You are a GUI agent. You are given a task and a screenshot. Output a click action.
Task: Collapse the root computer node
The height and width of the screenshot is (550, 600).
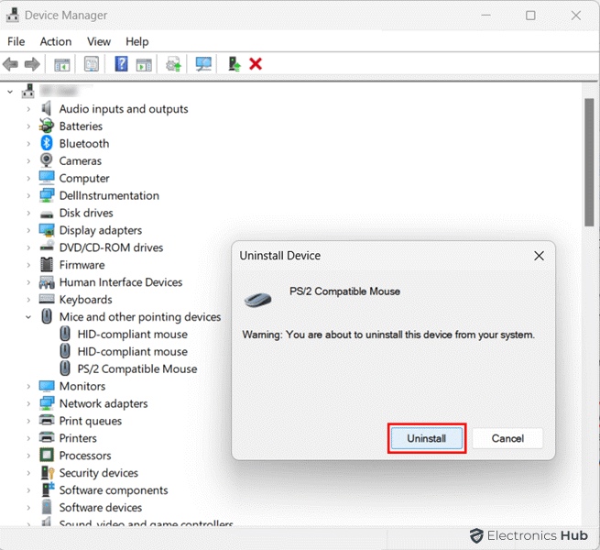[10, 92]
